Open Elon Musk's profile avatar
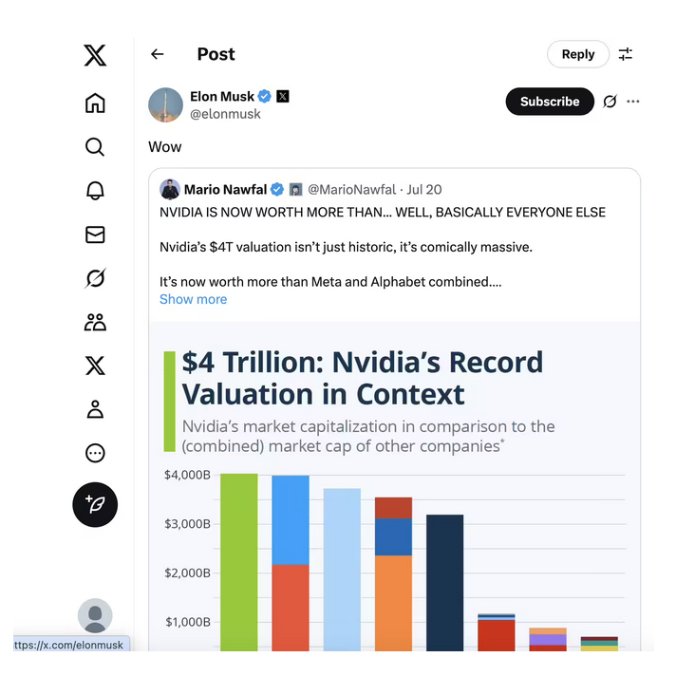The image size is (676, 676). [165, 104]
